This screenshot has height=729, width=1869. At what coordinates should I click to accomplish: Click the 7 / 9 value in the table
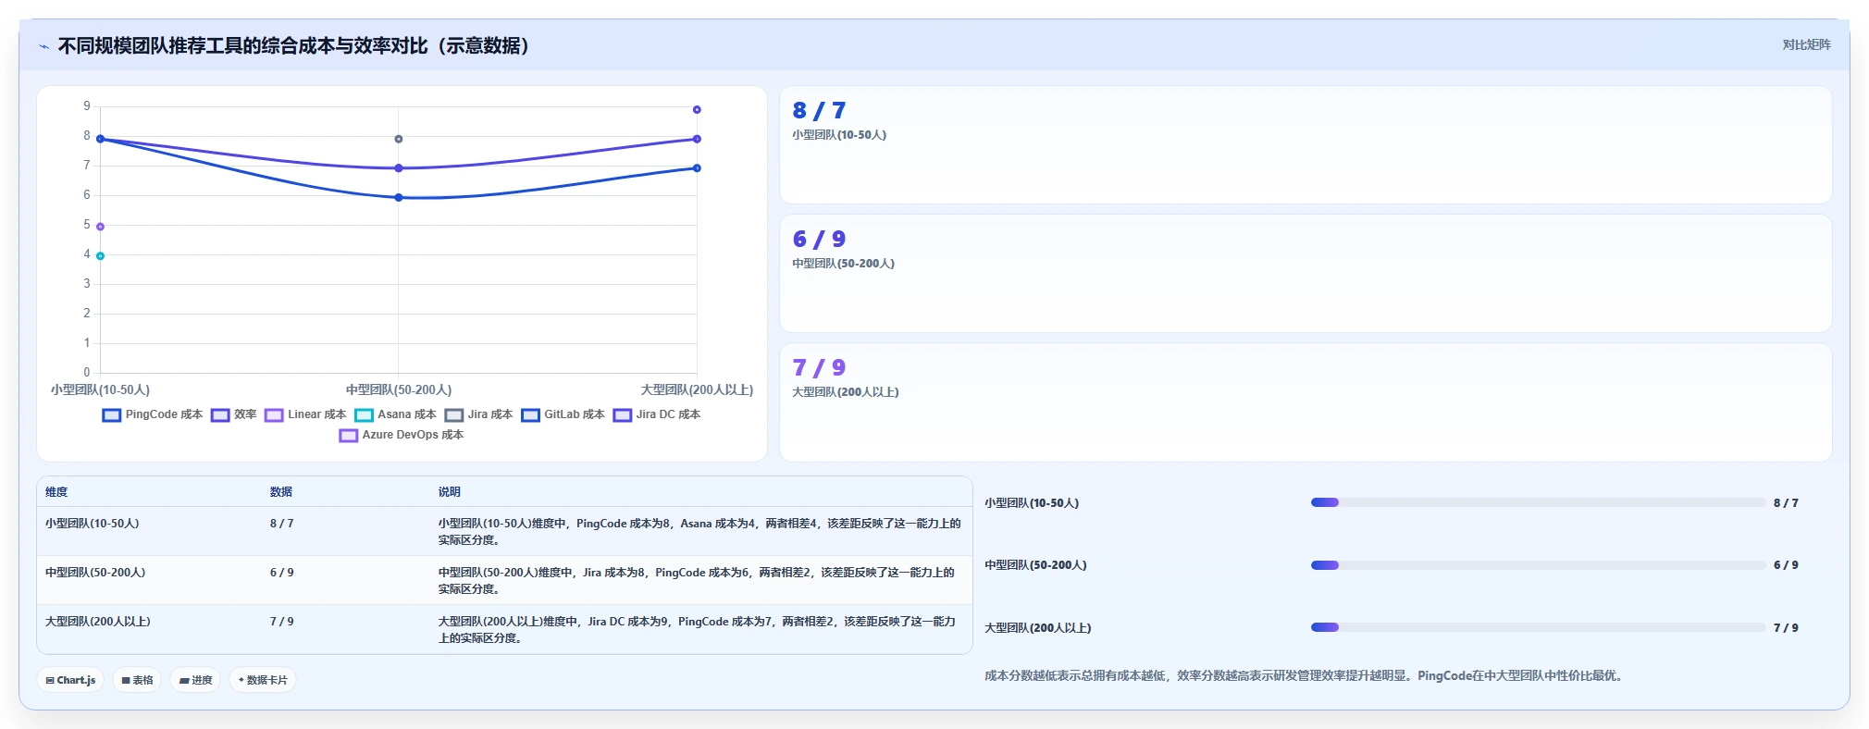coord(282,622)
